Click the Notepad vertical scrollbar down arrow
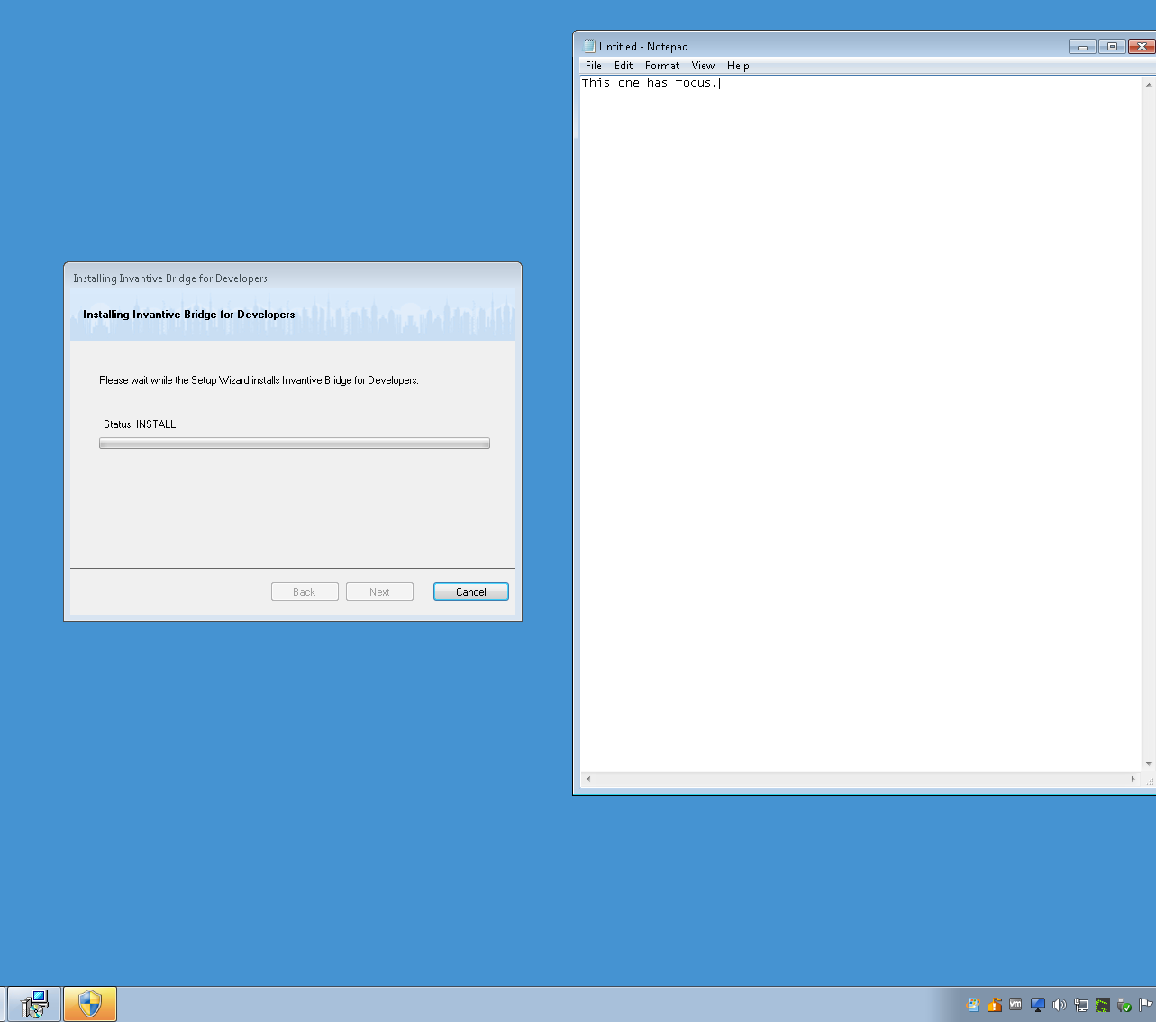 (x=1148, y=764)
